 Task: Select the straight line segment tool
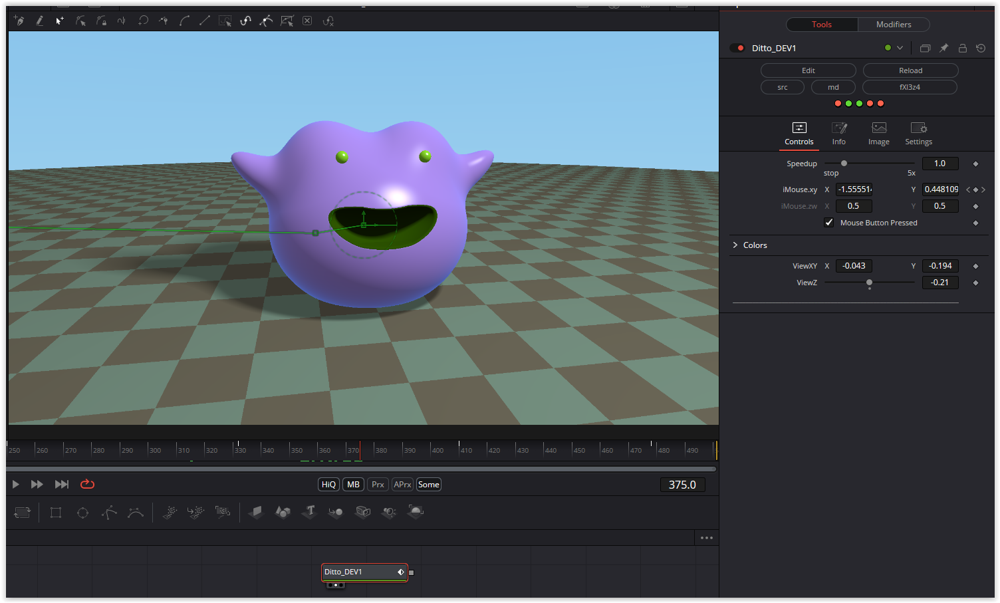coord(205,21)
